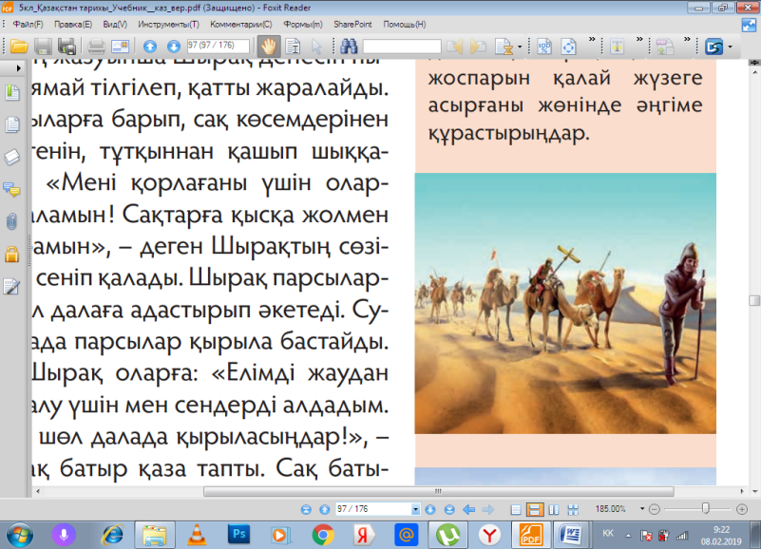Screen dimensions: 761x549
Task: Switch to facing pages layout
Action: [554, 509]
